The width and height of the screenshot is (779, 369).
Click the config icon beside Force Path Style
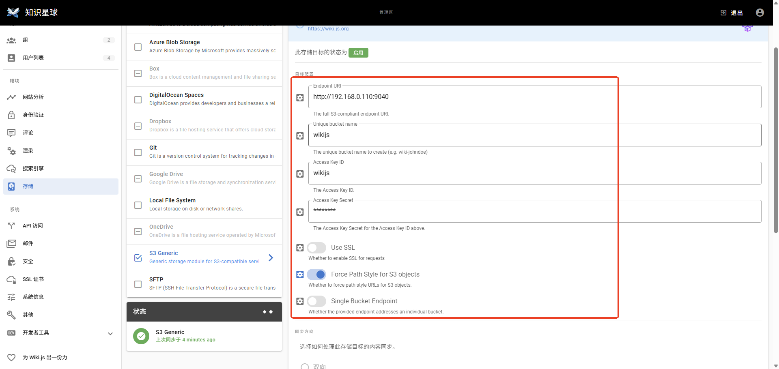point(300,275)
